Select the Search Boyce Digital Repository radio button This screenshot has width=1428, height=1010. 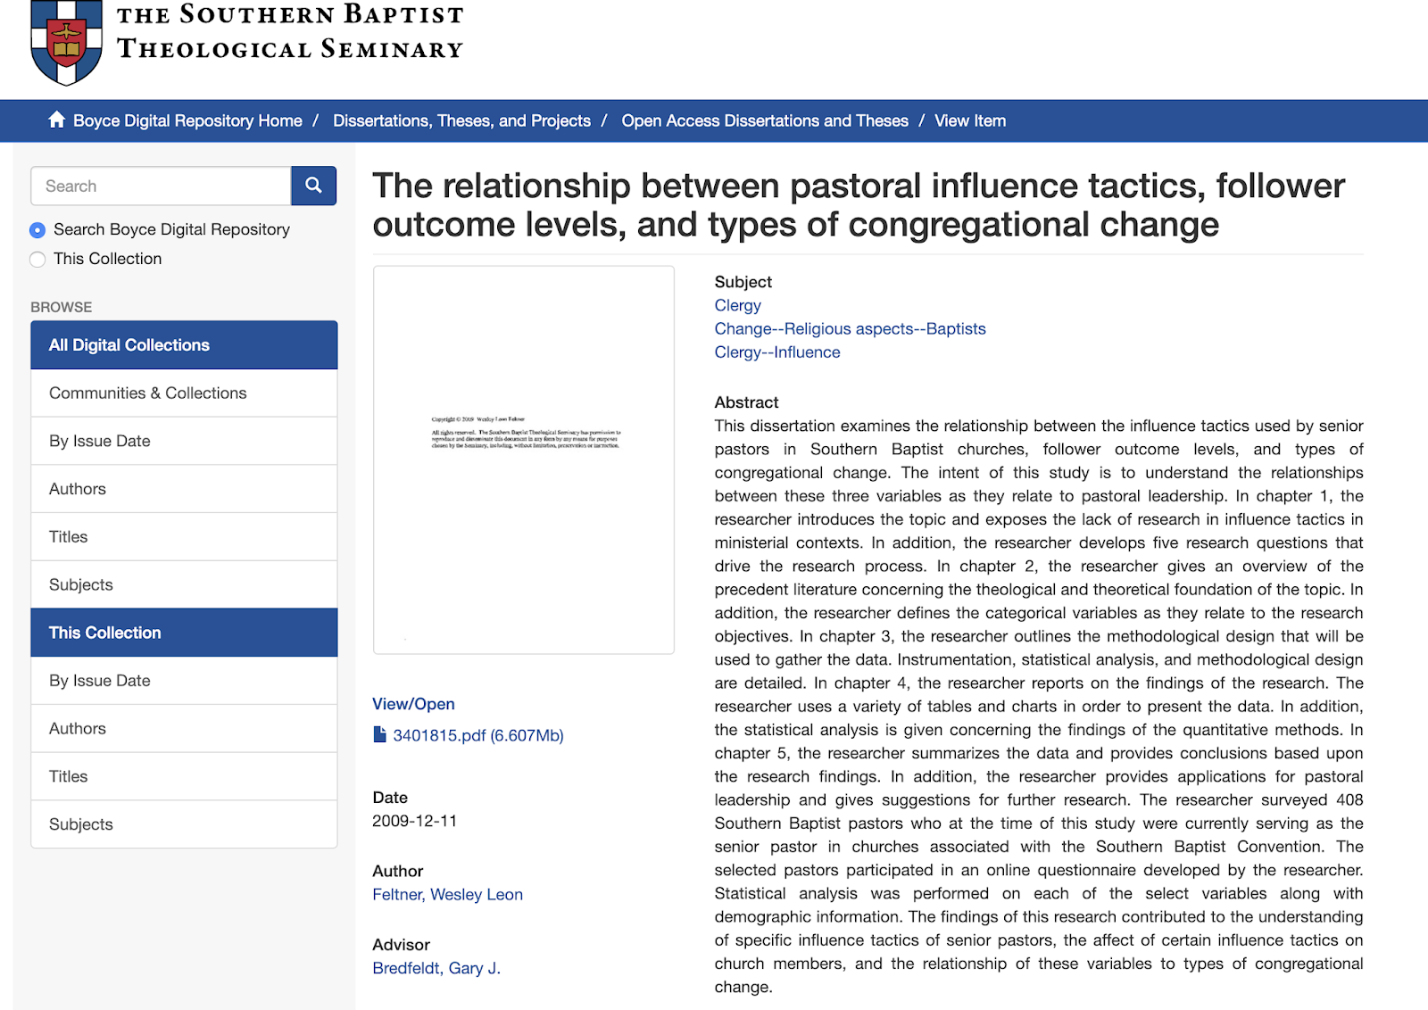(37, 230)
